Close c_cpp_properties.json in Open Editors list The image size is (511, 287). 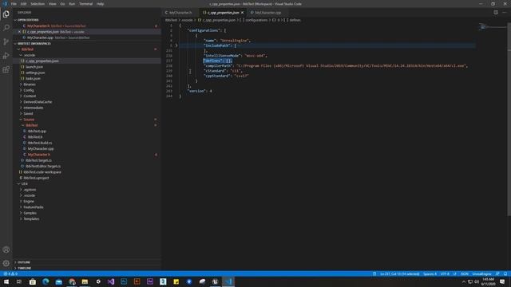19,32
